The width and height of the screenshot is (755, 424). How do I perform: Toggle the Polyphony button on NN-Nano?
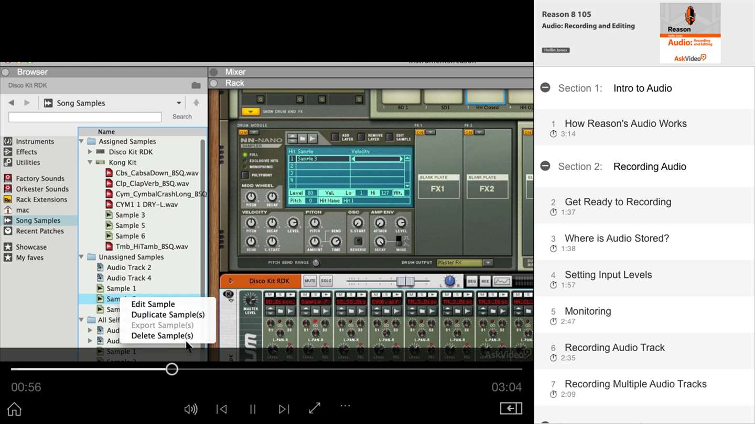point(245,175)
